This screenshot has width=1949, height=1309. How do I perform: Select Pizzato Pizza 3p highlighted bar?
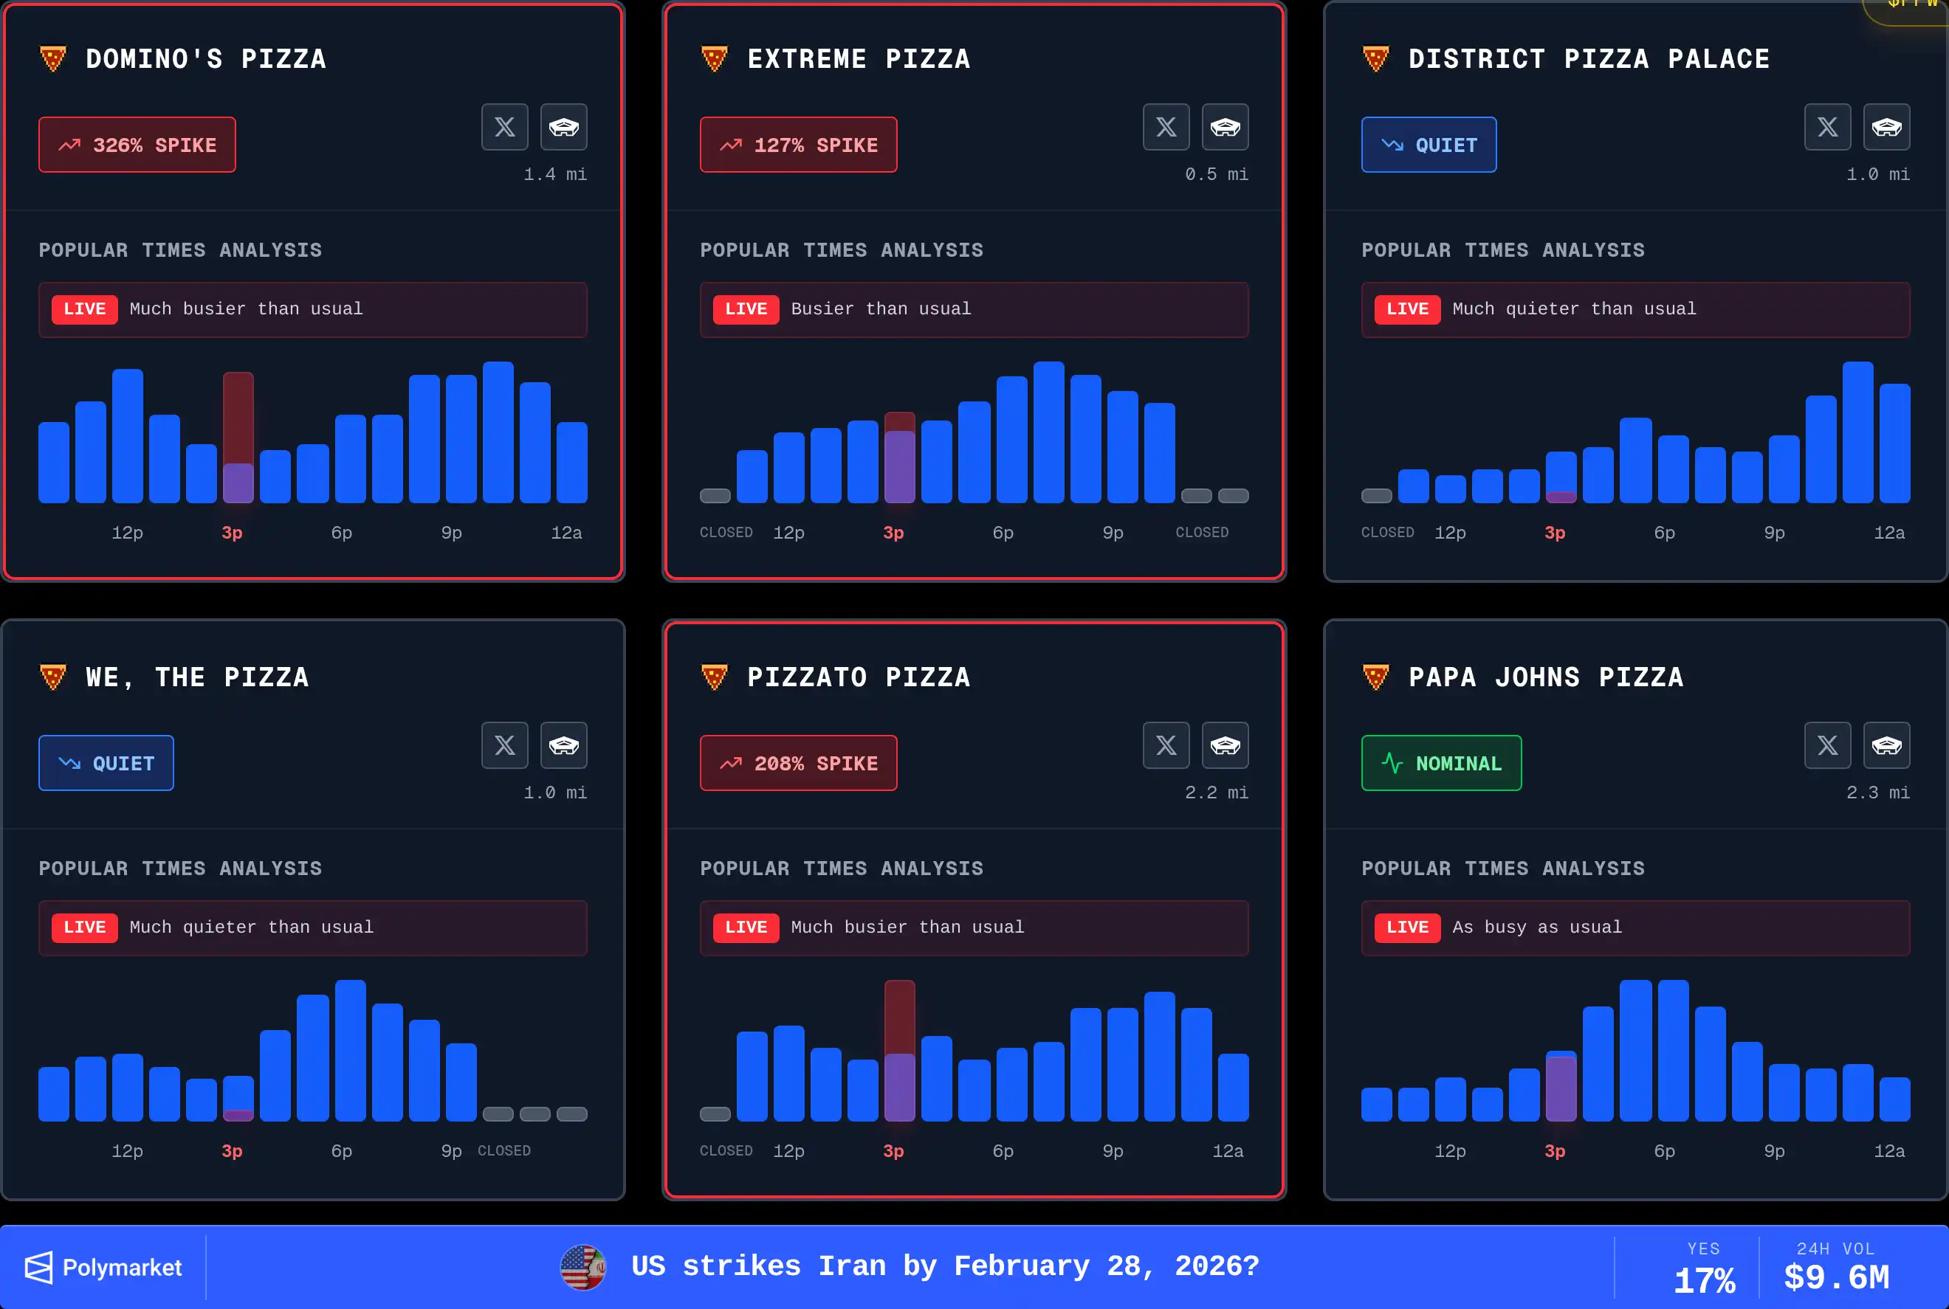tap(899, 1050)
